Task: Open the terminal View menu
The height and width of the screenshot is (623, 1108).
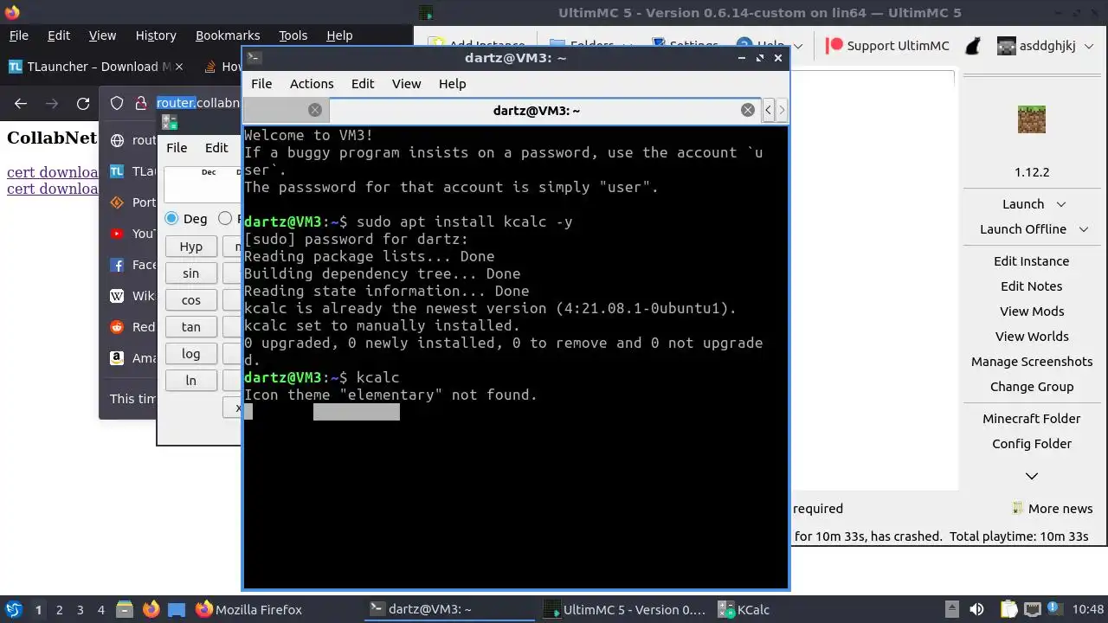Action: [x=406, y=84]
